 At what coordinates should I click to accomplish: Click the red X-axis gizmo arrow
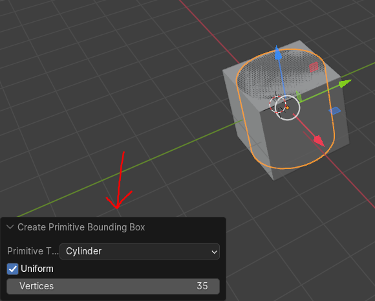coord(319,141)
